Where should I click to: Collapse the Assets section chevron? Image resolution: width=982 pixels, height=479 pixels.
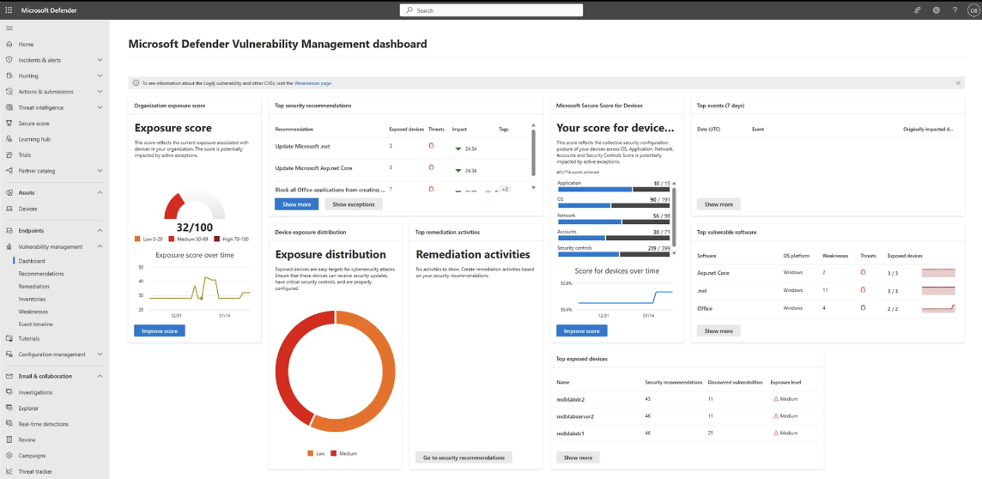click(100, 193)
